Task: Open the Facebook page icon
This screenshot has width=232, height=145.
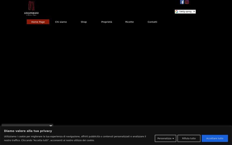Action: pyautogui.click(x=182, y=2)
